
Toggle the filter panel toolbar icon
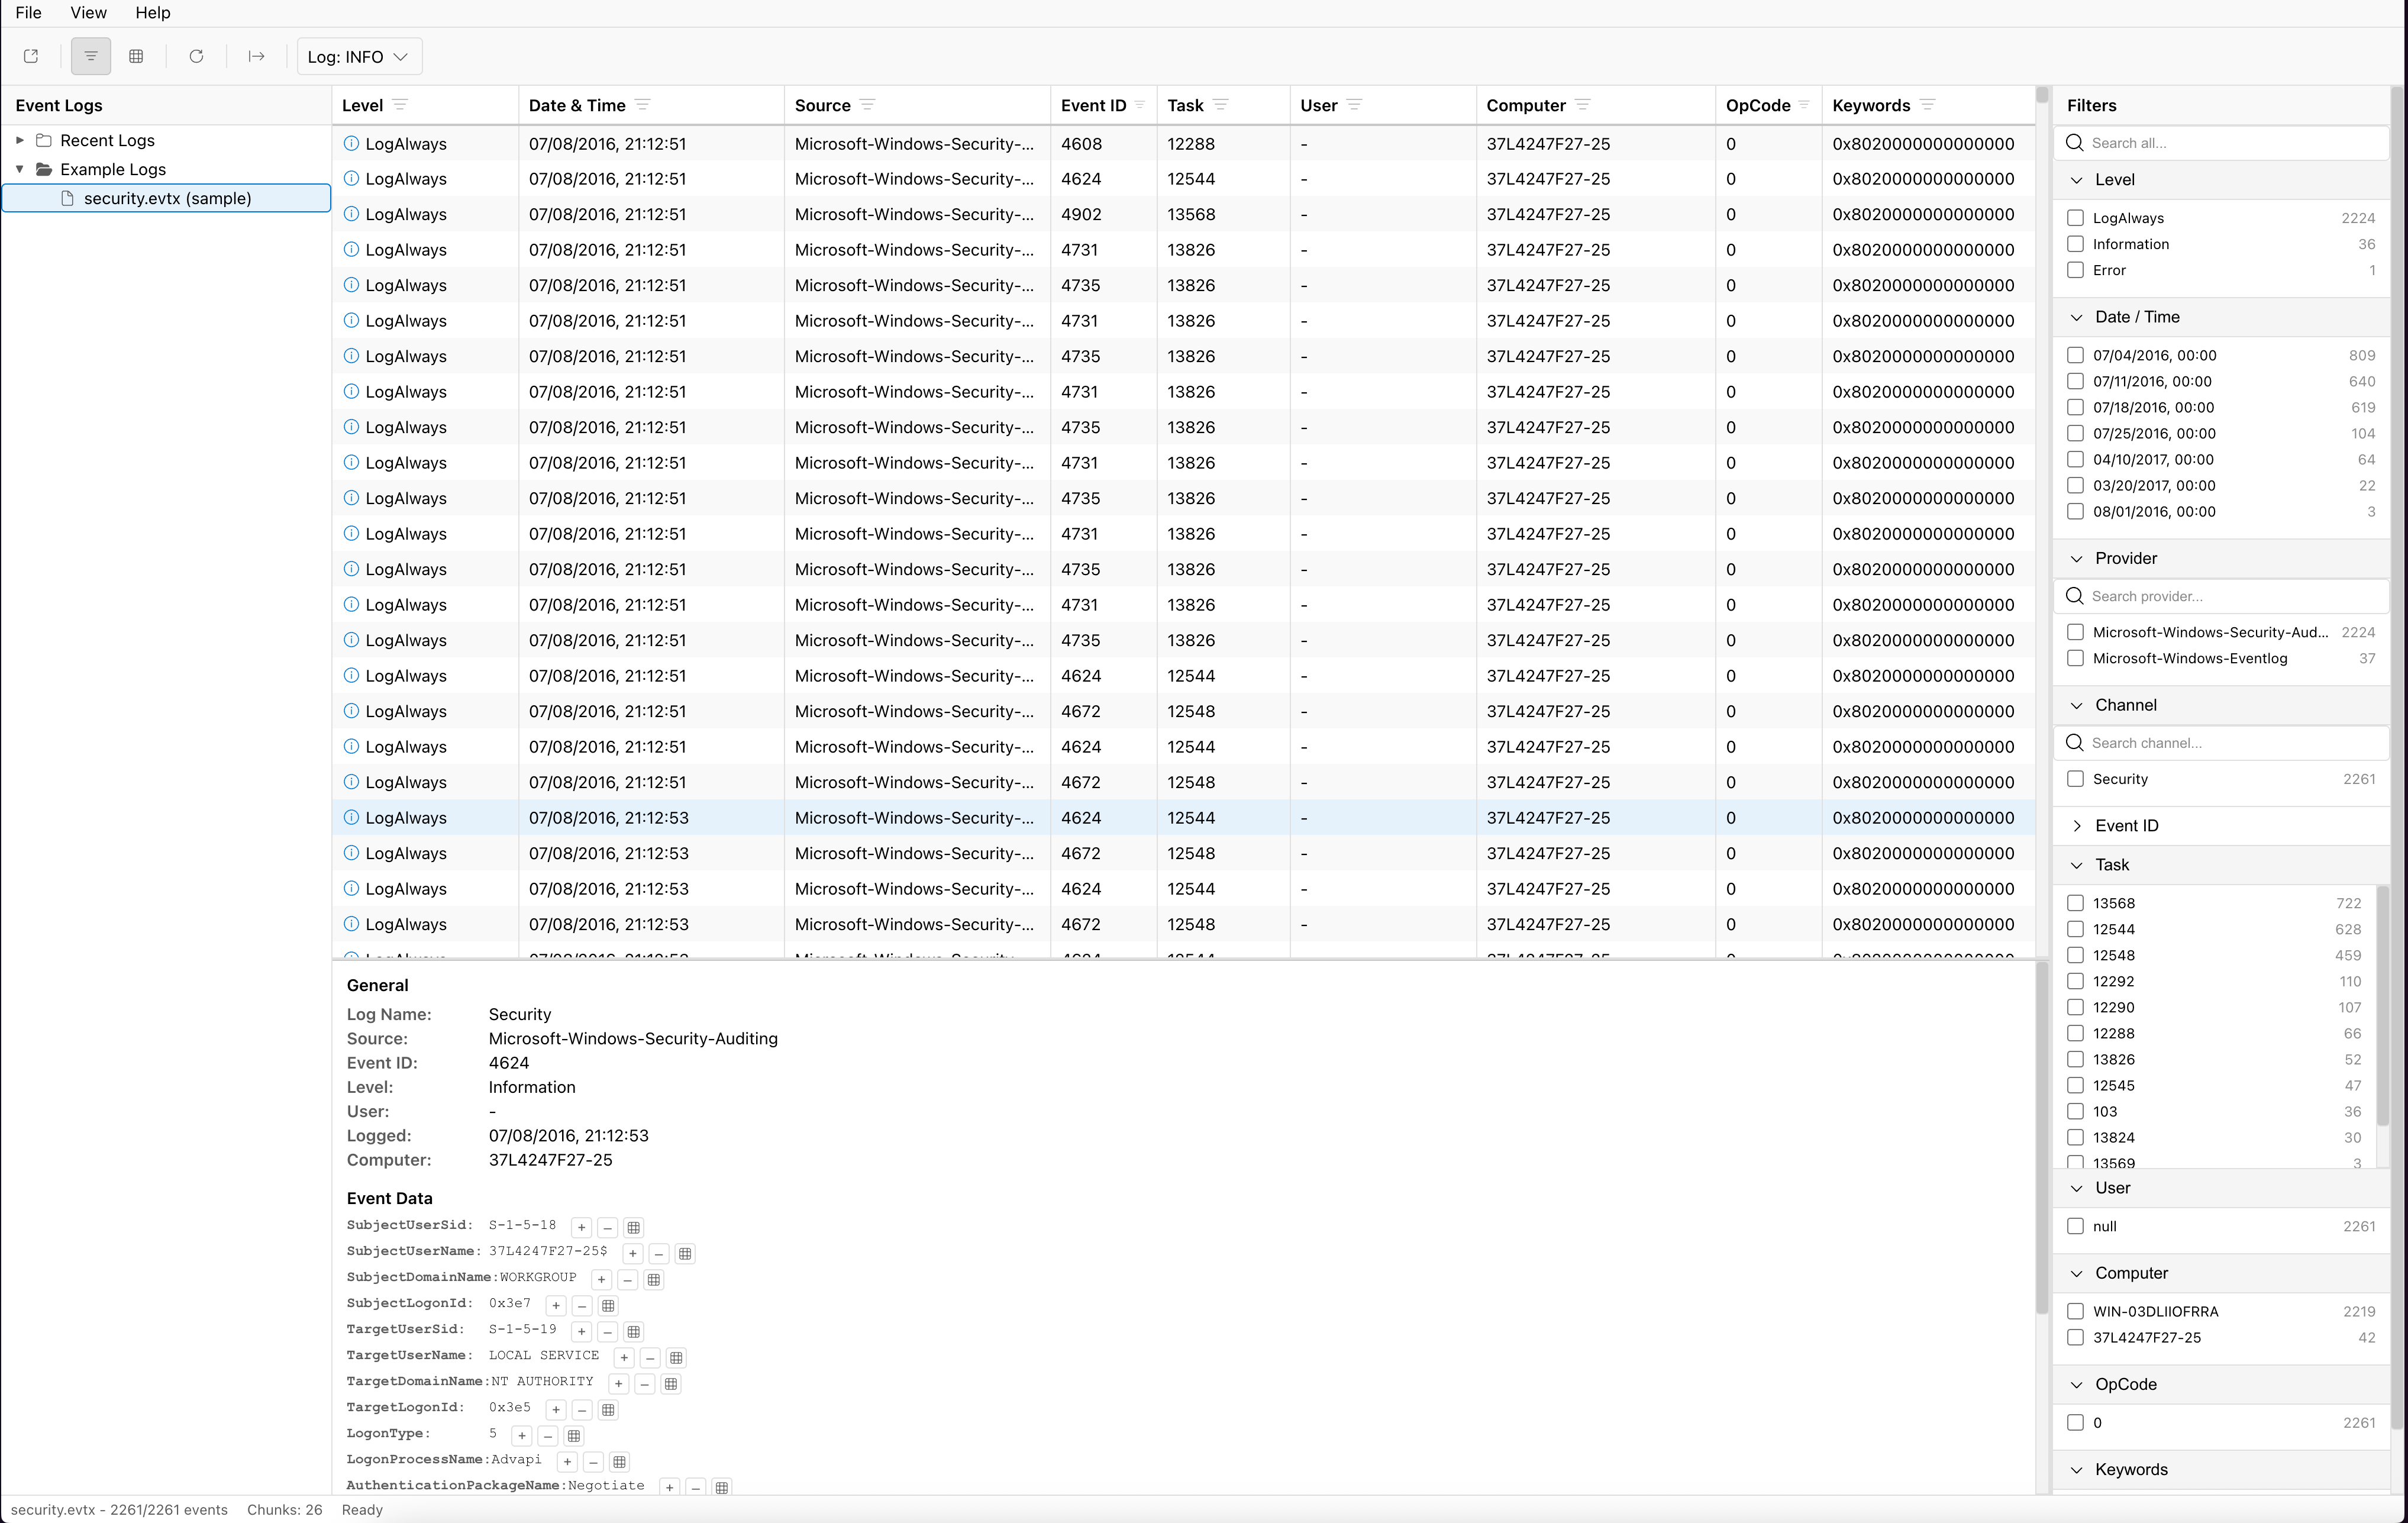coord(91,56)
